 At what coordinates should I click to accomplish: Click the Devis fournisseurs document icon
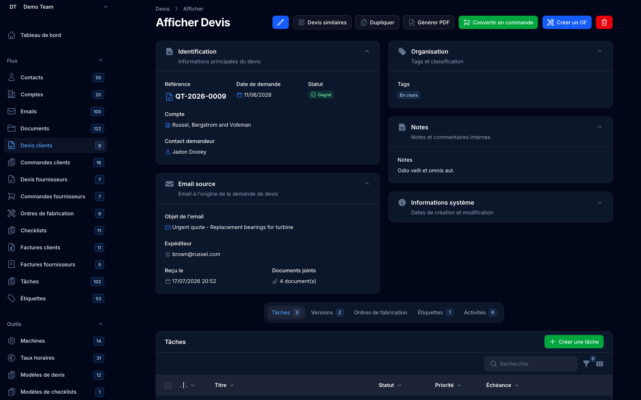tap(12, 179)
